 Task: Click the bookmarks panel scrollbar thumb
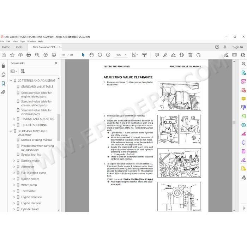(x=59, y=128)
